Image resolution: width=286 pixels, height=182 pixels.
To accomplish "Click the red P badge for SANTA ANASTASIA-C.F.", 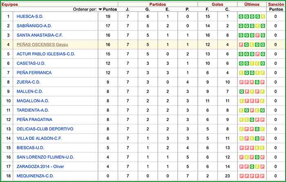I will 258,35.
